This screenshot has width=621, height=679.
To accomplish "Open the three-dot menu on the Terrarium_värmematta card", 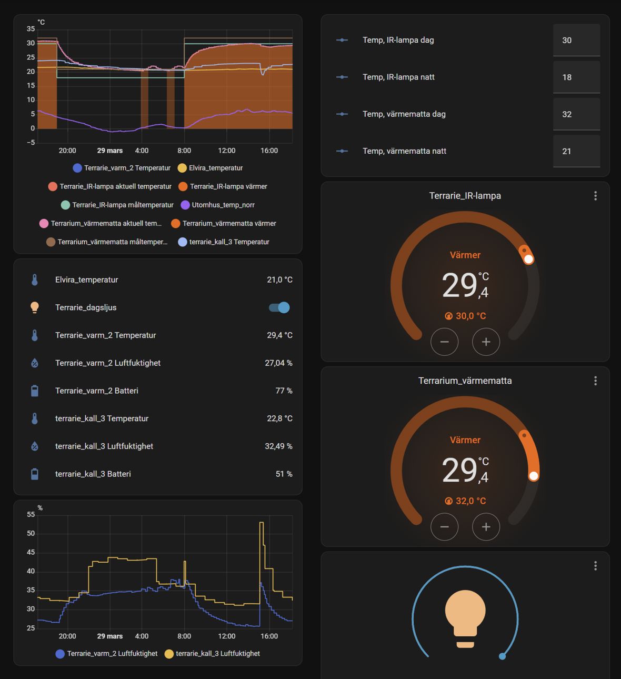I will 595,381.
